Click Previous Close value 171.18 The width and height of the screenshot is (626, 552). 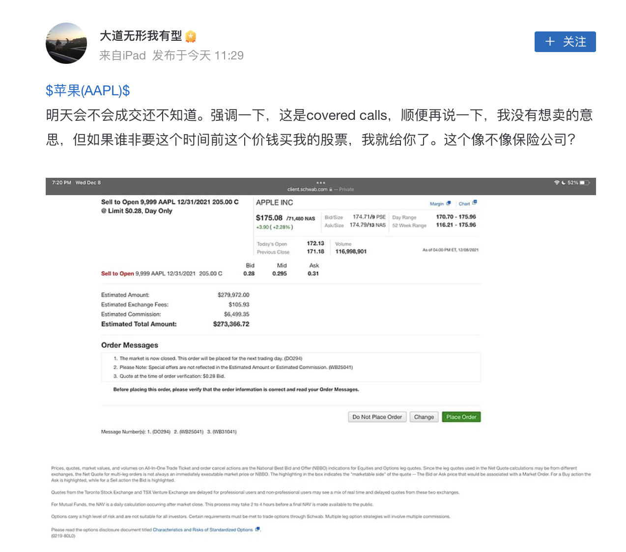315,251
